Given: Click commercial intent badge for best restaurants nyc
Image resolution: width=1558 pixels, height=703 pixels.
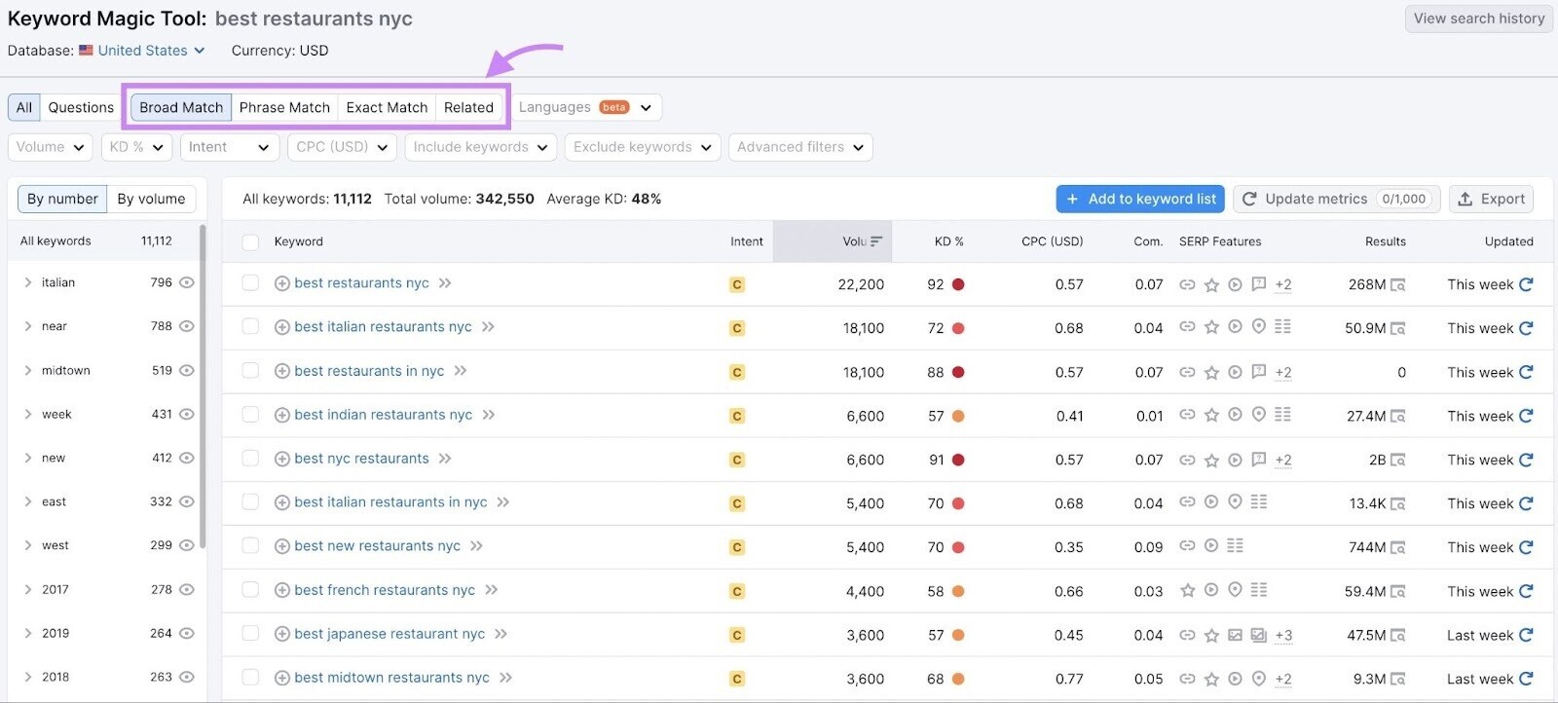Looking at the screenshot, I should 737,284.
